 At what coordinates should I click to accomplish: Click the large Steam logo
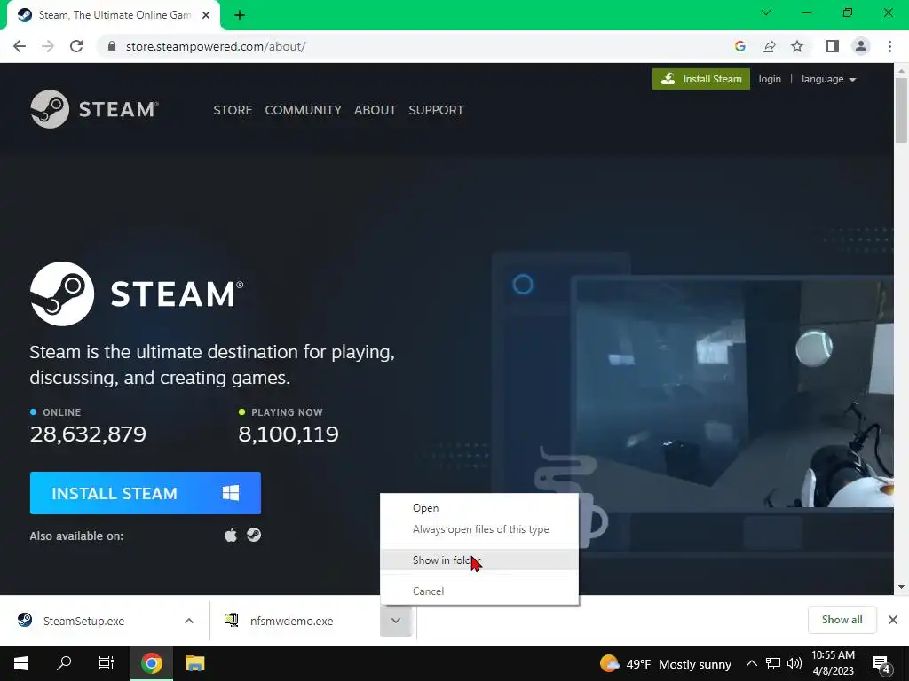[137, 294]
